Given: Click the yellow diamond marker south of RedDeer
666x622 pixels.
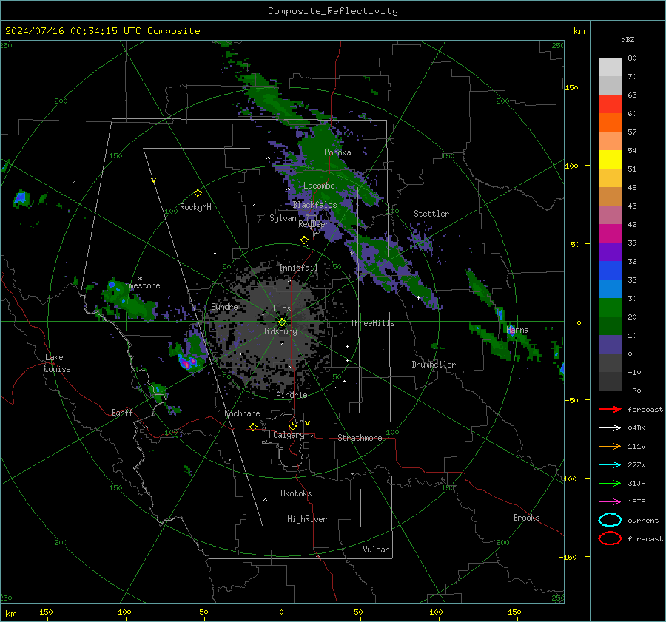Looking at the screenshot, I should click(305, 240).
